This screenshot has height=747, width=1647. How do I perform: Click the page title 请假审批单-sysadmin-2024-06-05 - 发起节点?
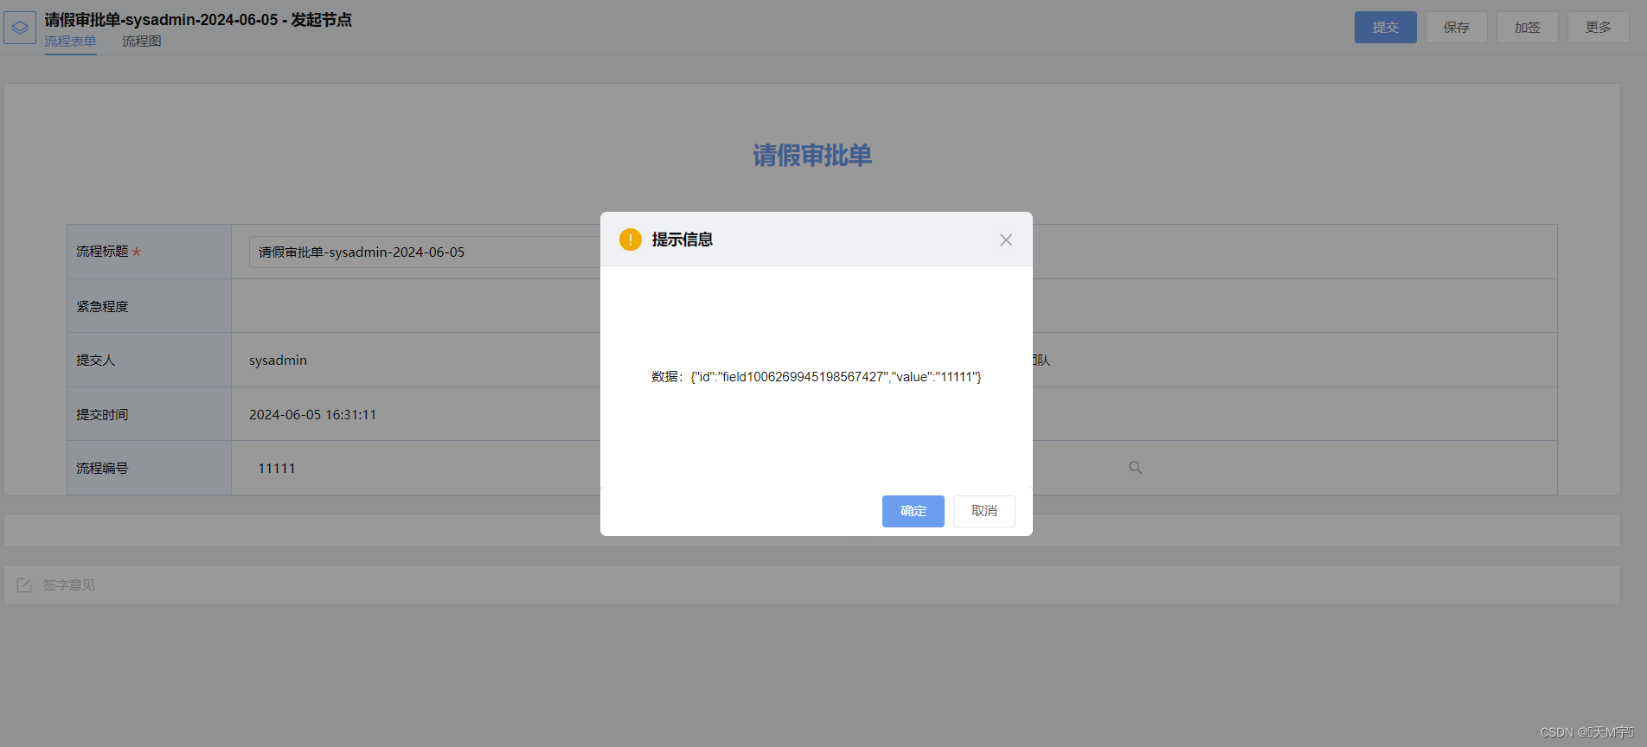tap(198, 20)
